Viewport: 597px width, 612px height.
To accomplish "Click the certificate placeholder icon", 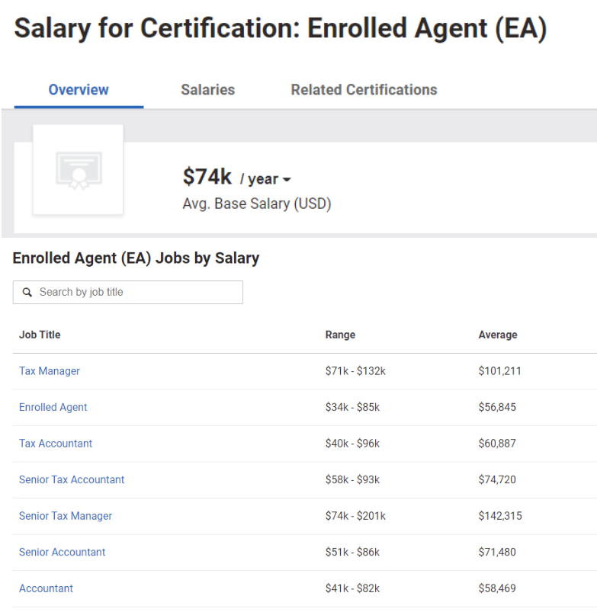I will 79,170.
